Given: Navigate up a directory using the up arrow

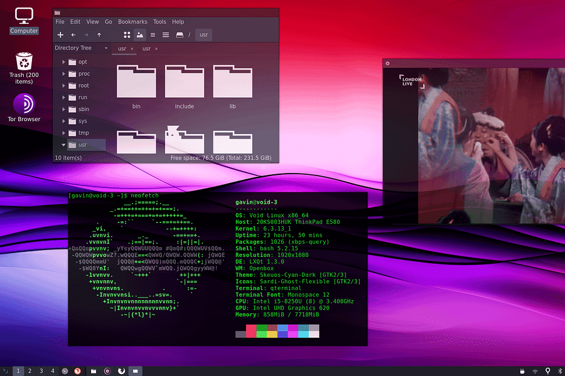Looking at the screenshot, I should (99, 35).
